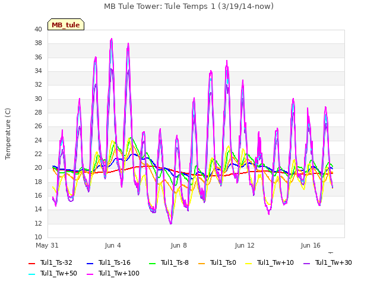Click the Jun 4 x-axis label
The image size is (380, 285).
113,245
